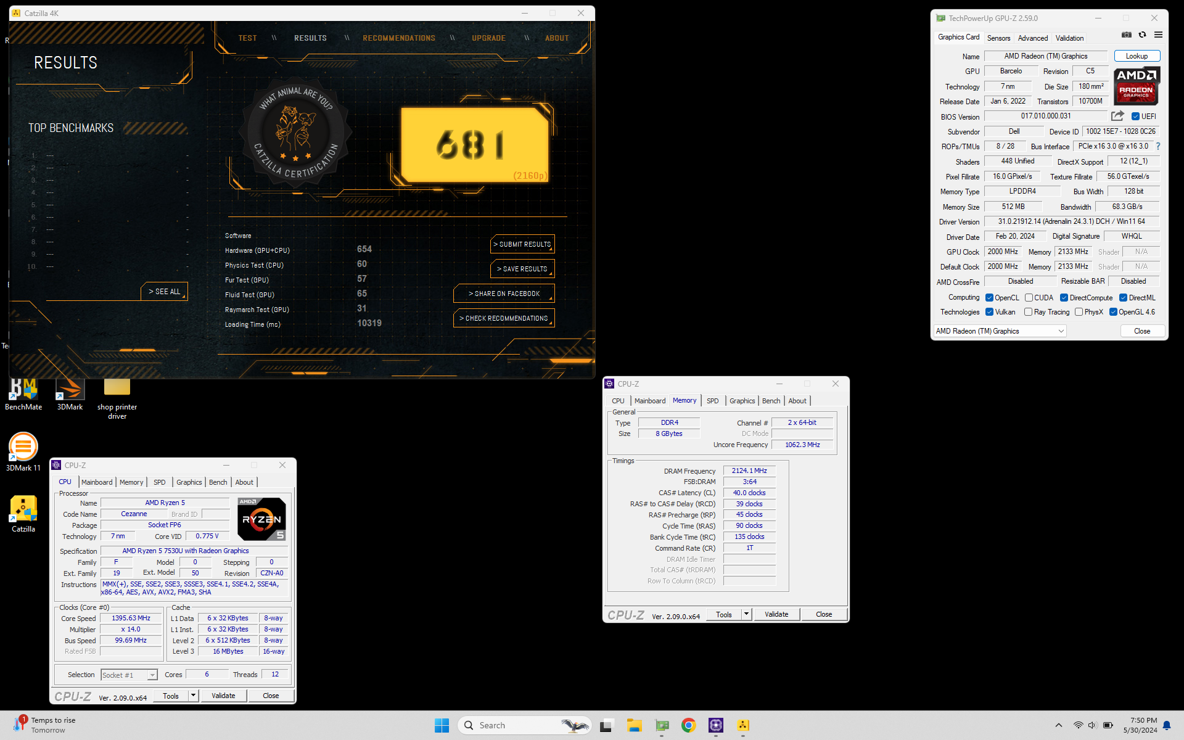This screenshot has width=1184, height=740.
Task: Toggle OpenCL checkbox
Action: tap(989, 298)
